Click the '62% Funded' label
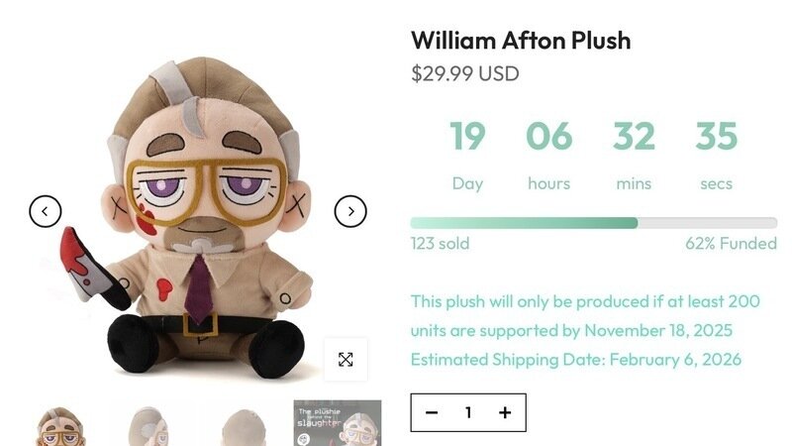Screen dimensions: 792x446 pos(731,244)
